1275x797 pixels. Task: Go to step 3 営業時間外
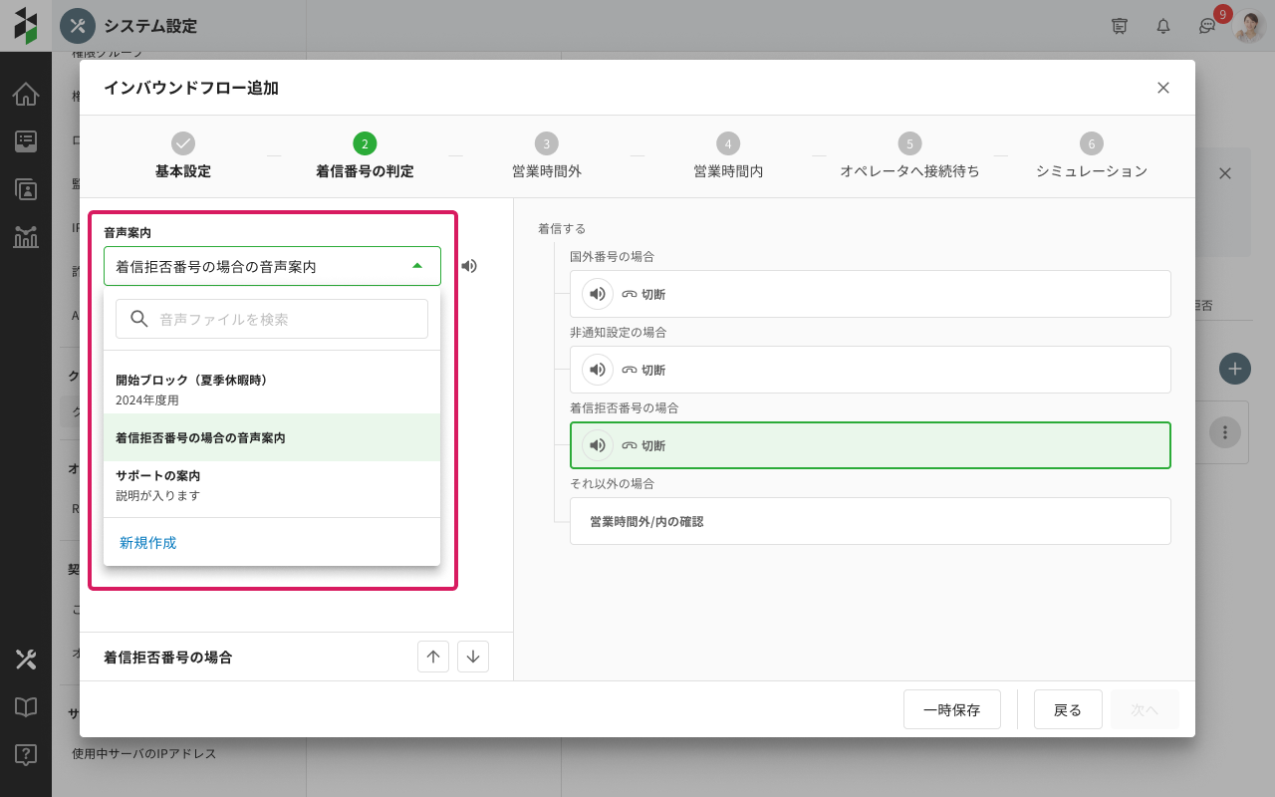coord(547,156)
